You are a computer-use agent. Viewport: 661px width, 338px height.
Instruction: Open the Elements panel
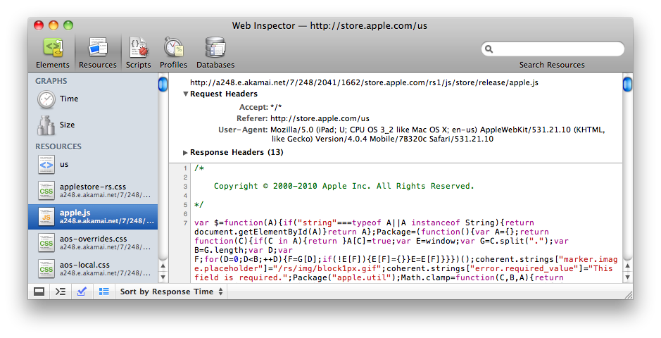tap(53, 53)
